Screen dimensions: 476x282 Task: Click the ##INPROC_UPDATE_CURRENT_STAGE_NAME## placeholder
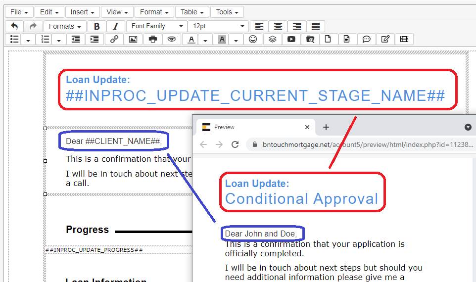[x=255, y=95]
